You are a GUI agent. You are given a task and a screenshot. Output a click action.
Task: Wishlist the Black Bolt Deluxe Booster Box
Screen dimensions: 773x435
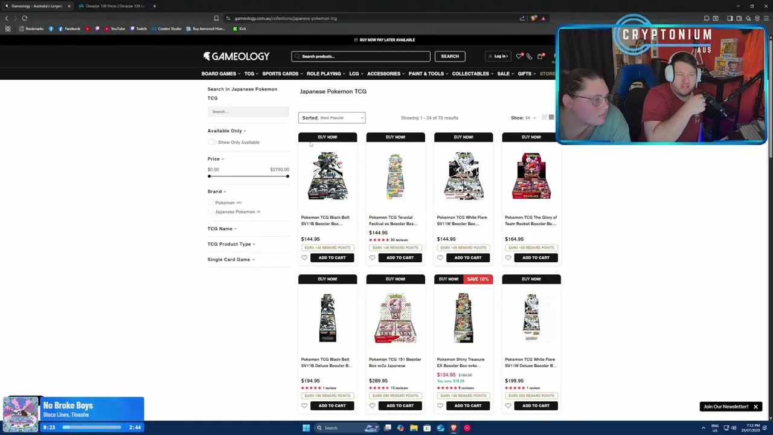pyautogui.click(x=304, y=405)
